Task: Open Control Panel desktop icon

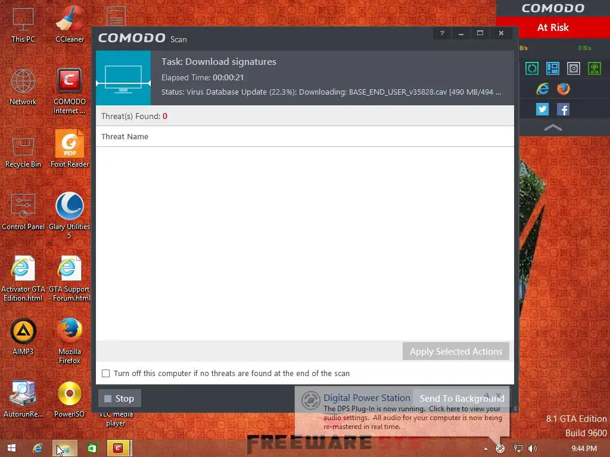Action: 23,211
